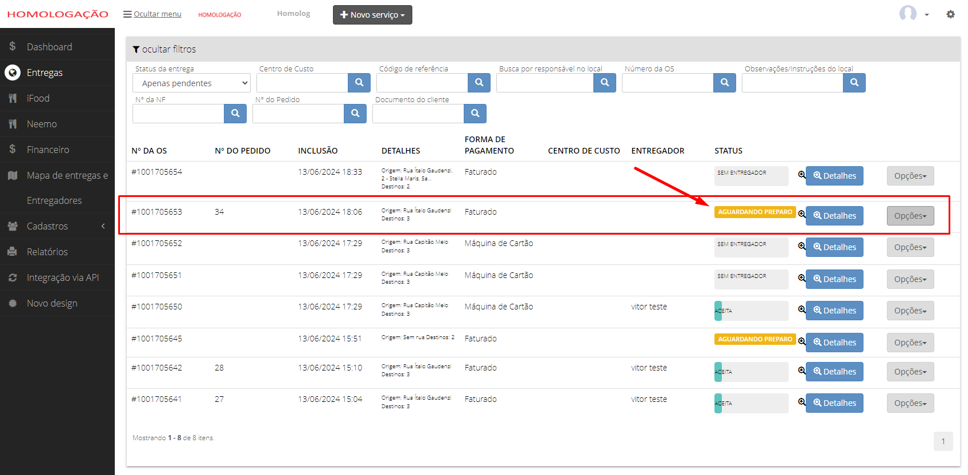The height and width of the screenshot is (475, 968).
Task: Focus the Centro de Custo input field
Action: 302,83
